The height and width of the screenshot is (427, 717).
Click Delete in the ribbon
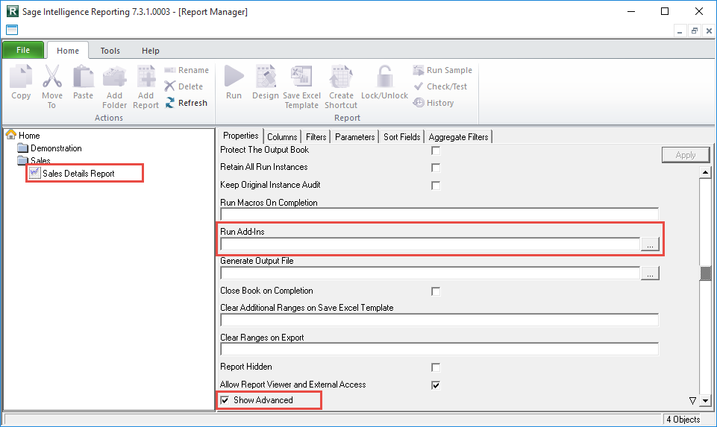tap(184, 86)
